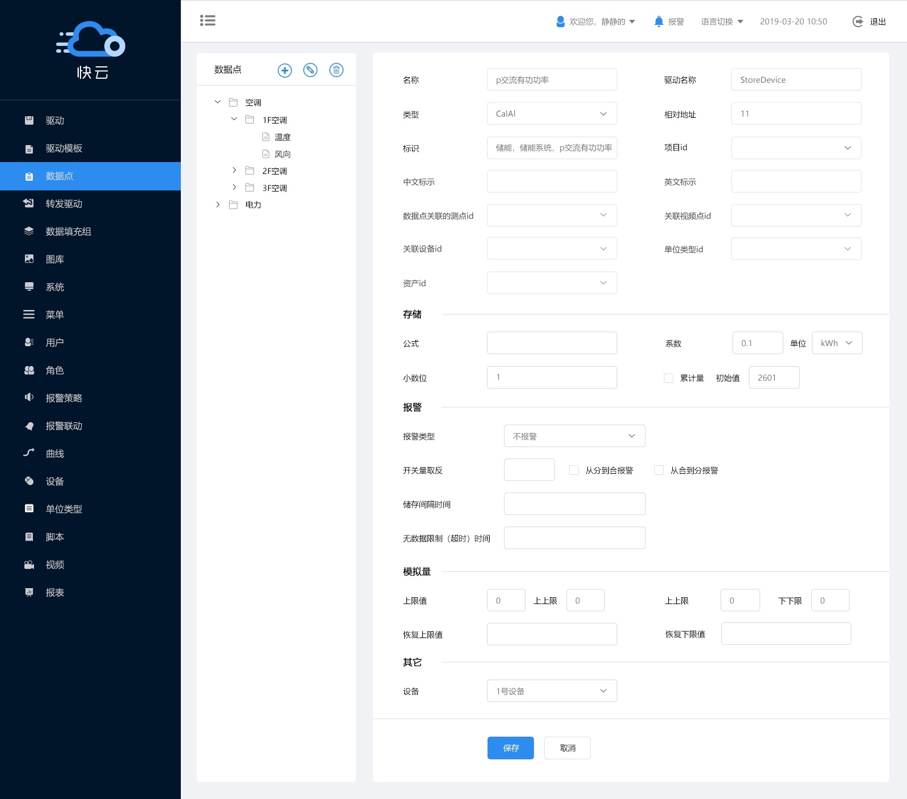Click the 设备 device icon
Screen dimensions: 907x799
29,481
